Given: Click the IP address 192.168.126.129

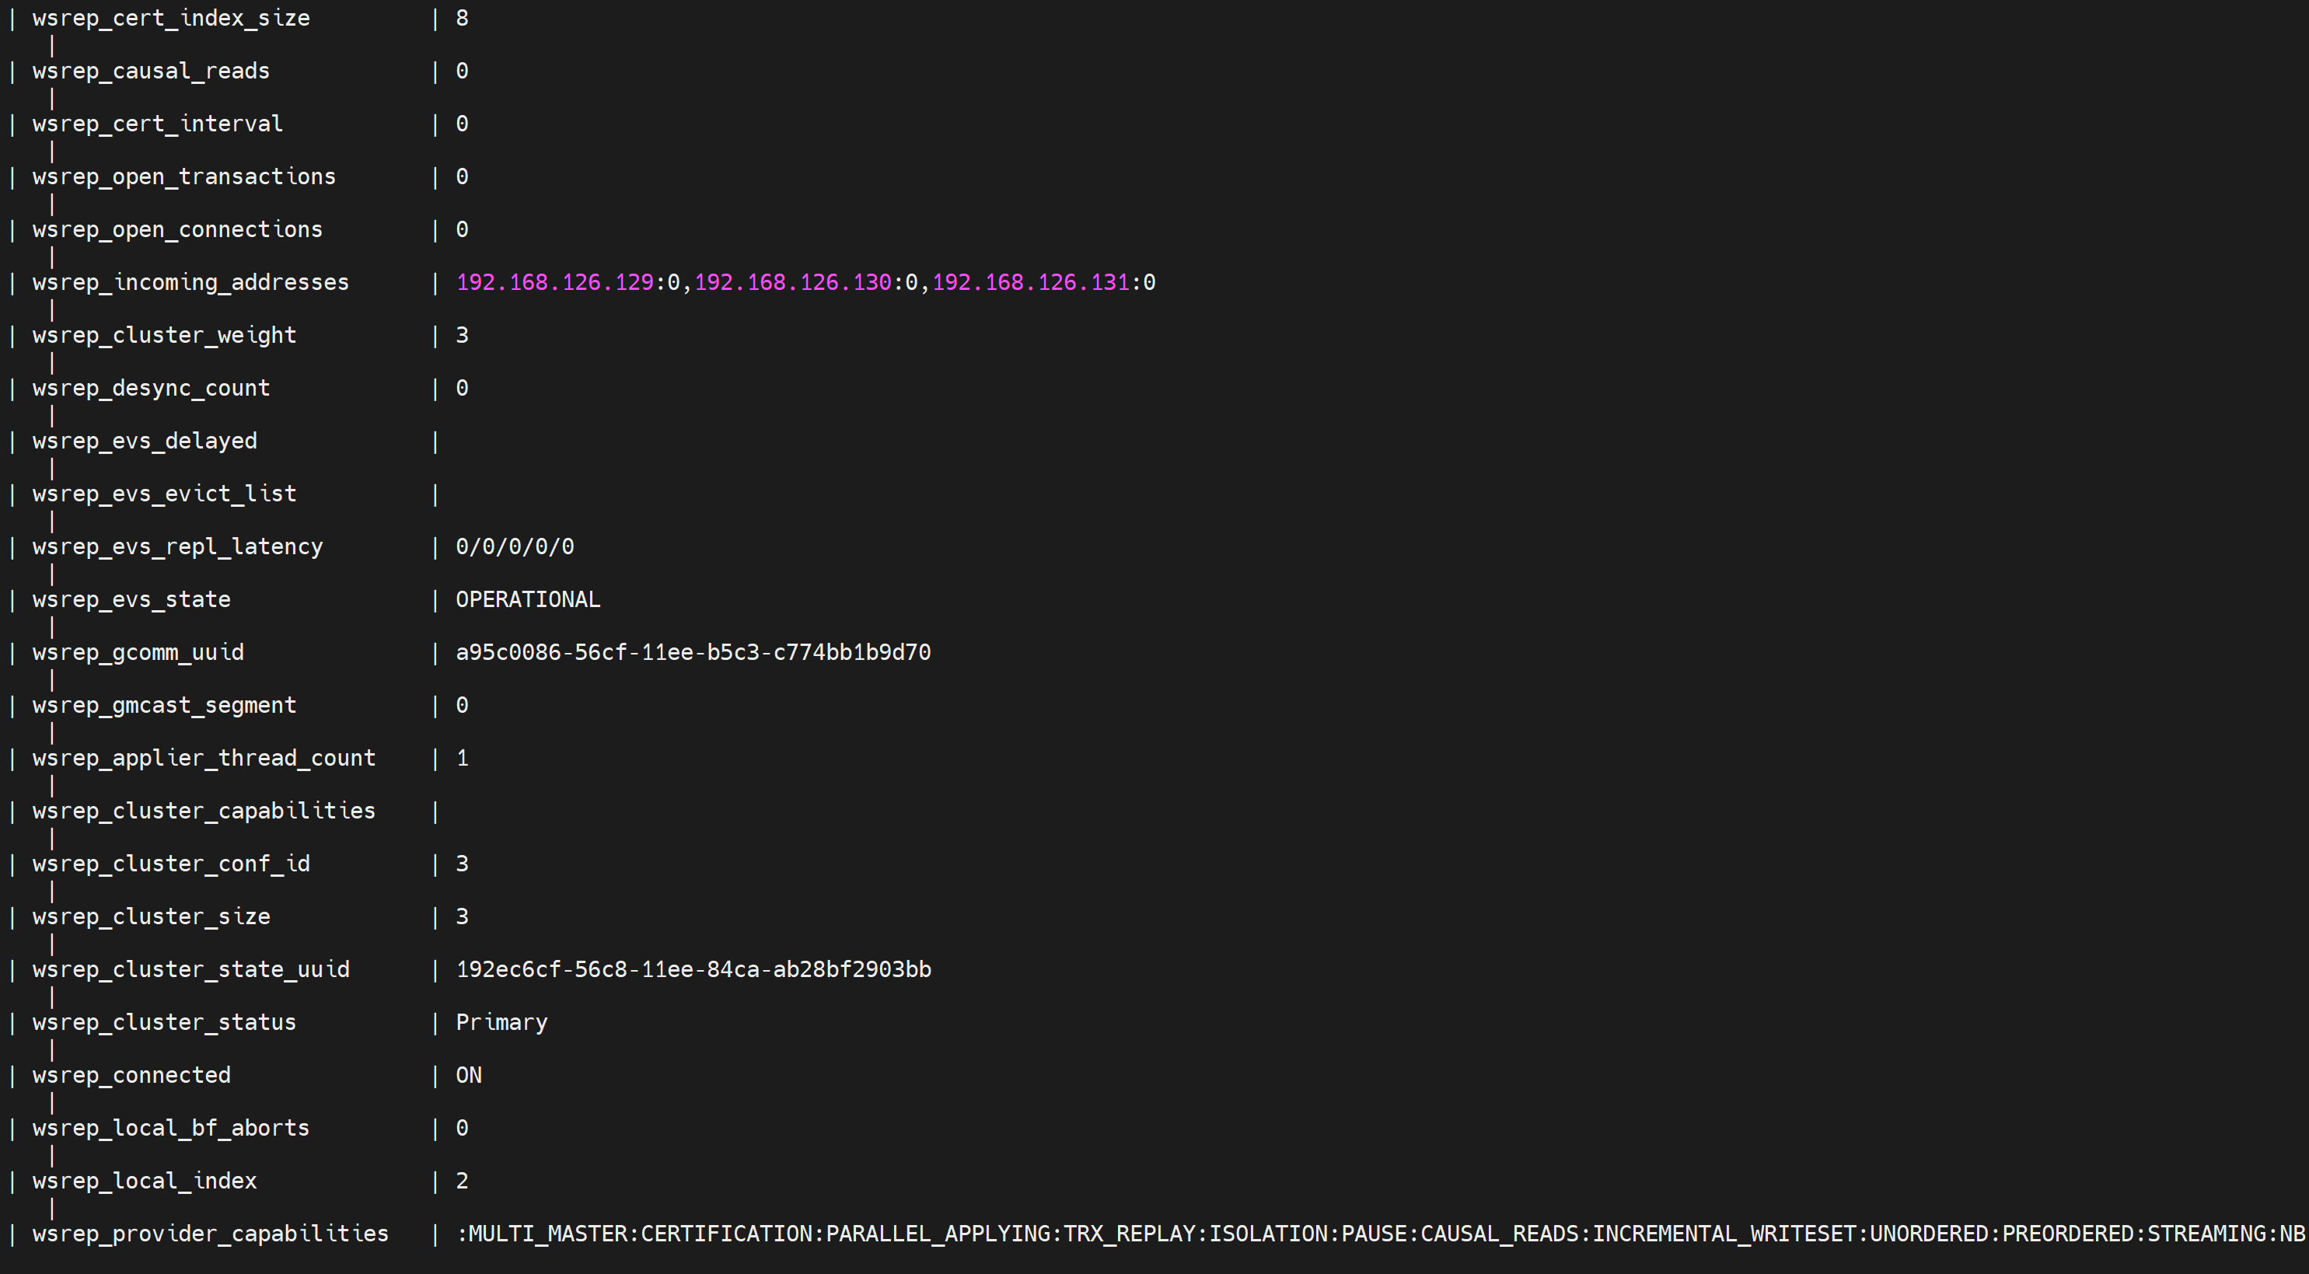Looking at the screenshot, I should coord(555,282).
